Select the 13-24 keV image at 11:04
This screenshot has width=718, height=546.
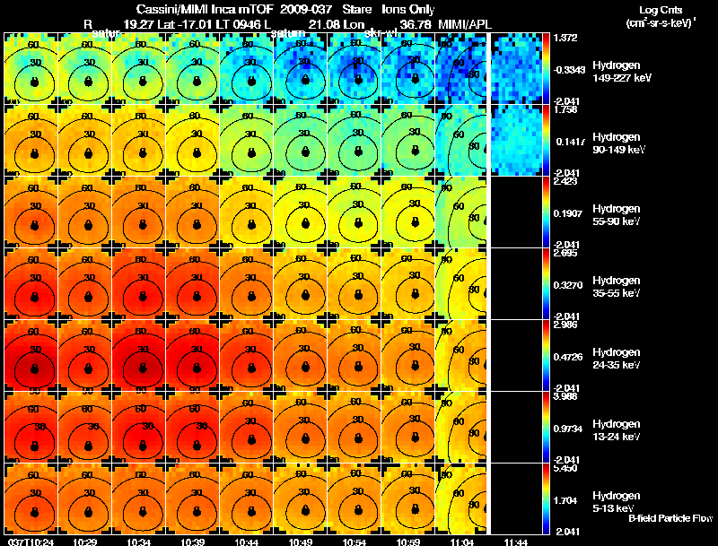[461, 427]
